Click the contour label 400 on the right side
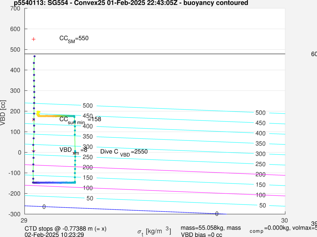This screenshot has width=317, height=237. click(260, 133)
